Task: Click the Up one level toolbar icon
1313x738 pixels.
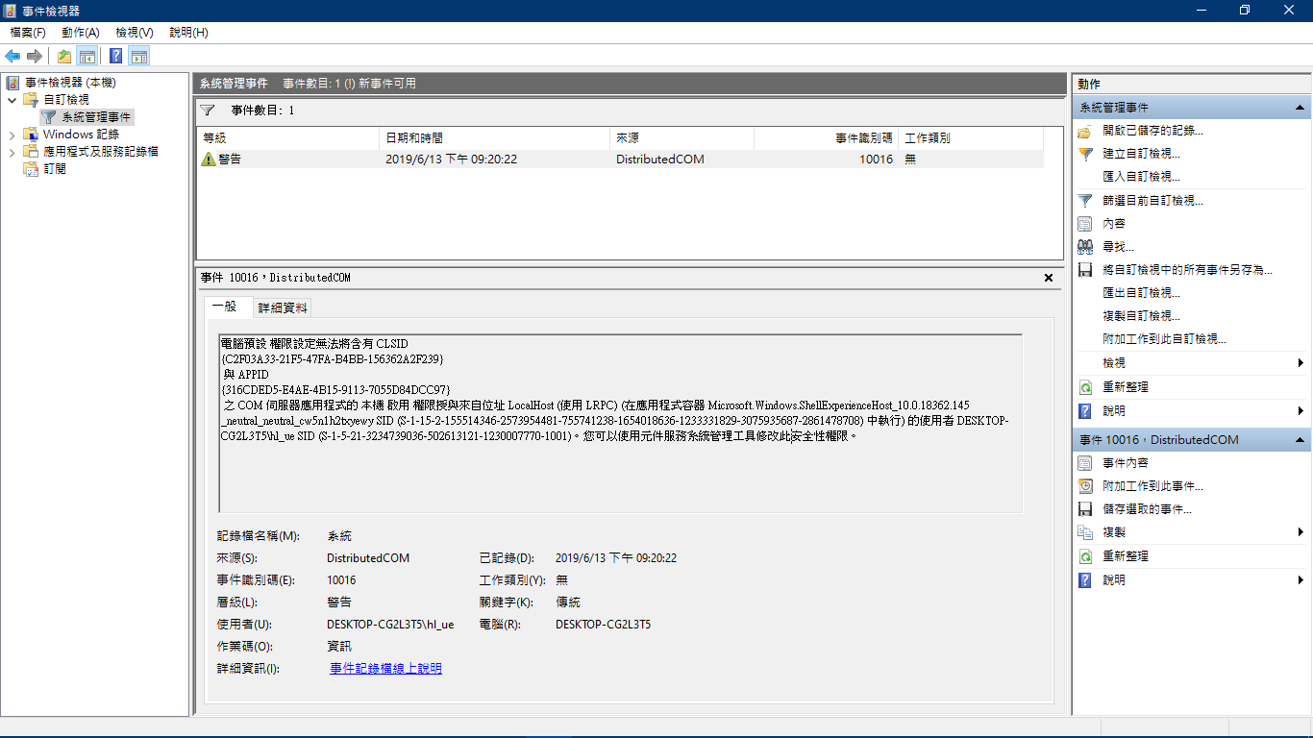Action: click(x=64, y=56)
